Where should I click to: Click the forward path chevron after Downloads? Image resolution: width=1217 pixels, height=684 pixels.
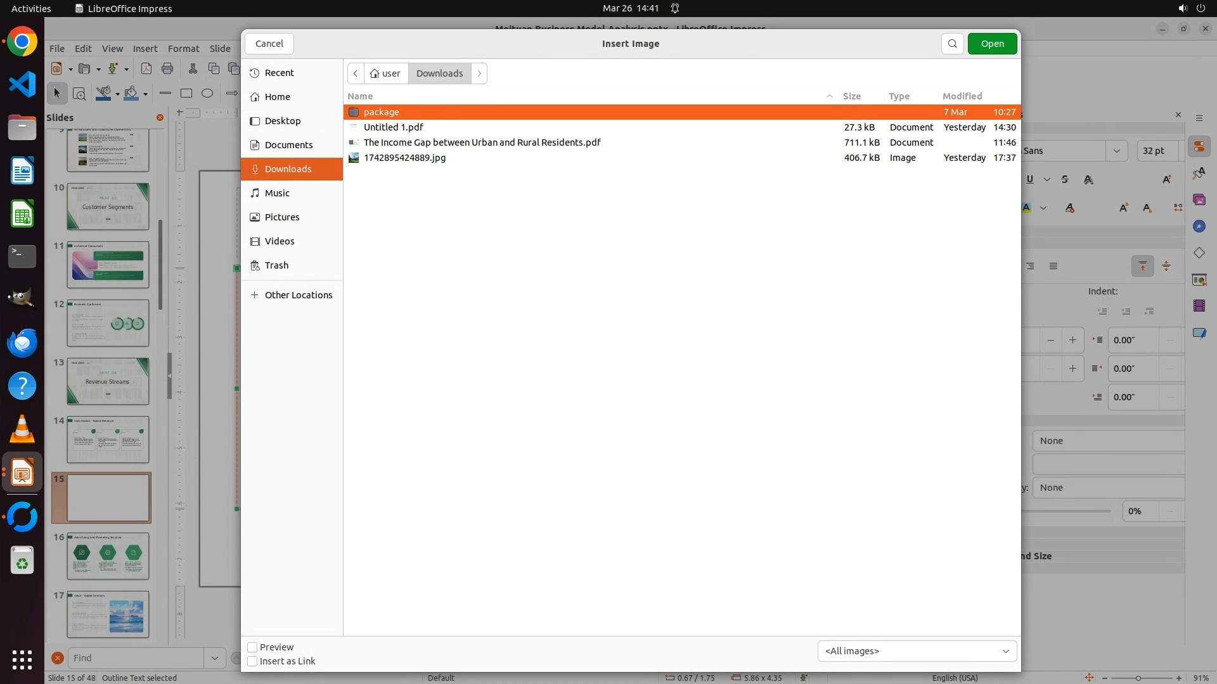click(x=479, y=73)
